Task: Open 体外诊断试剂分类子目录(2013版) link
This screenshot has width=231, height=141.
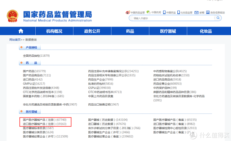Action: (114, 128)
